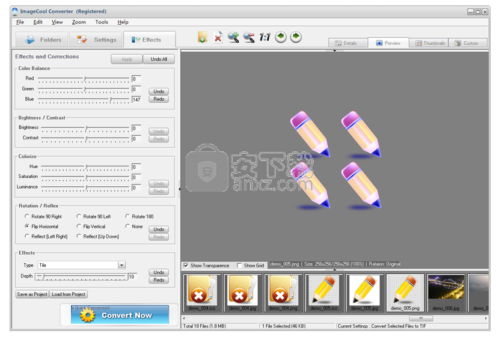Switch to the Effects tab
The width and height of the screenshot is (502, 337).
tap(150, 40)
